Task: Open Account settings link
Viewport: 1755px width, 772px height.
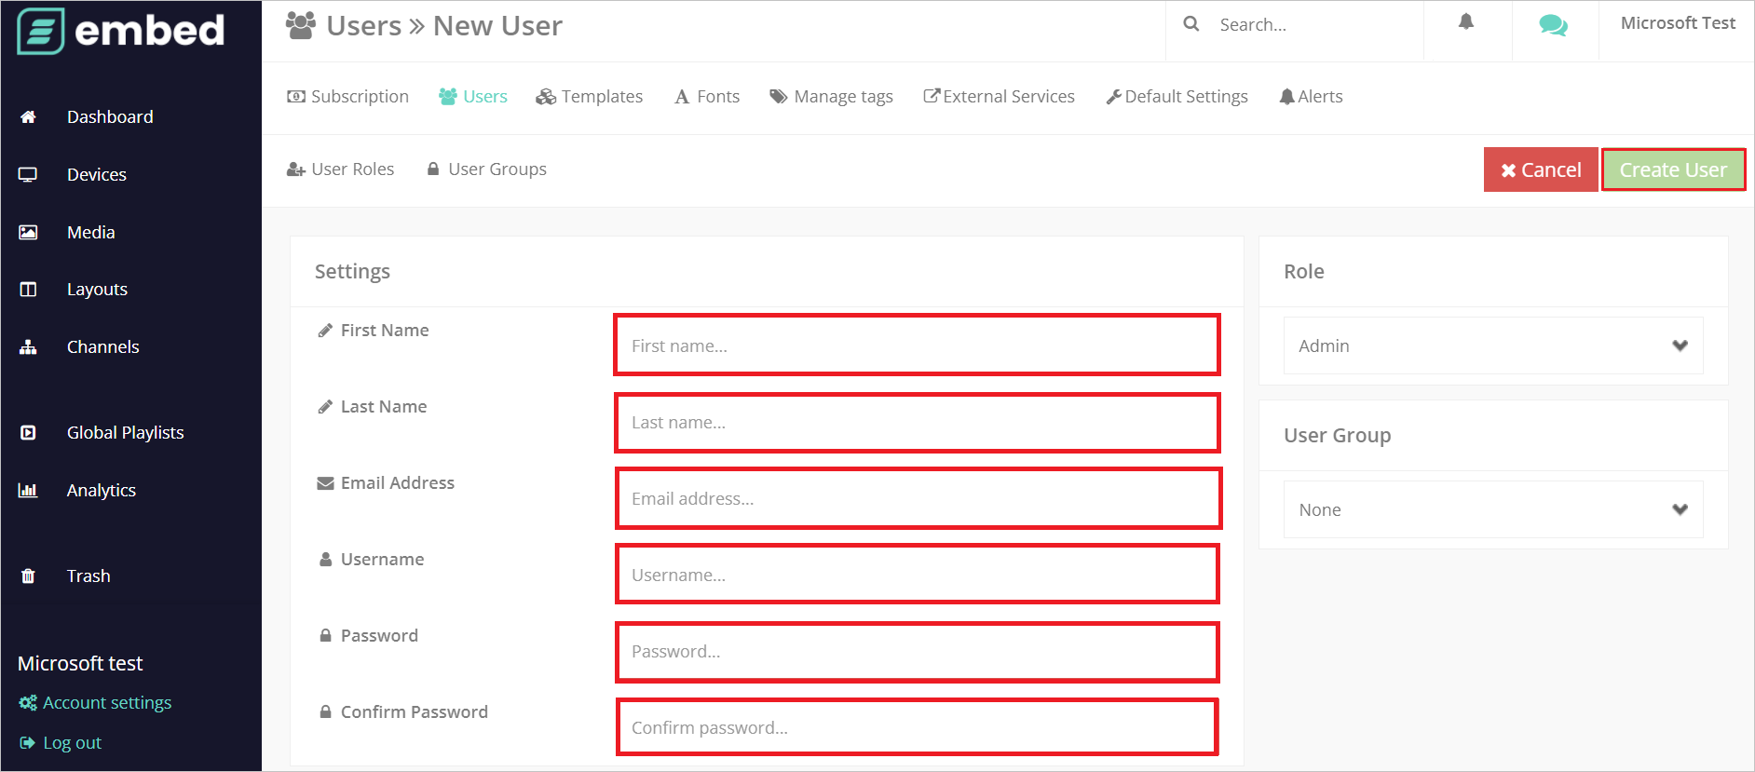Action: coord(95,703)
